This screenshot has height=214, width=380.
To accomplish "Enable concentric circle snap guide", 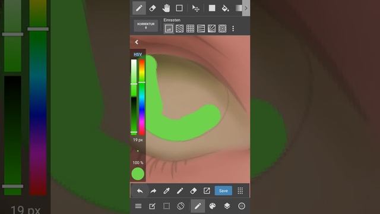I will [222, 29].
